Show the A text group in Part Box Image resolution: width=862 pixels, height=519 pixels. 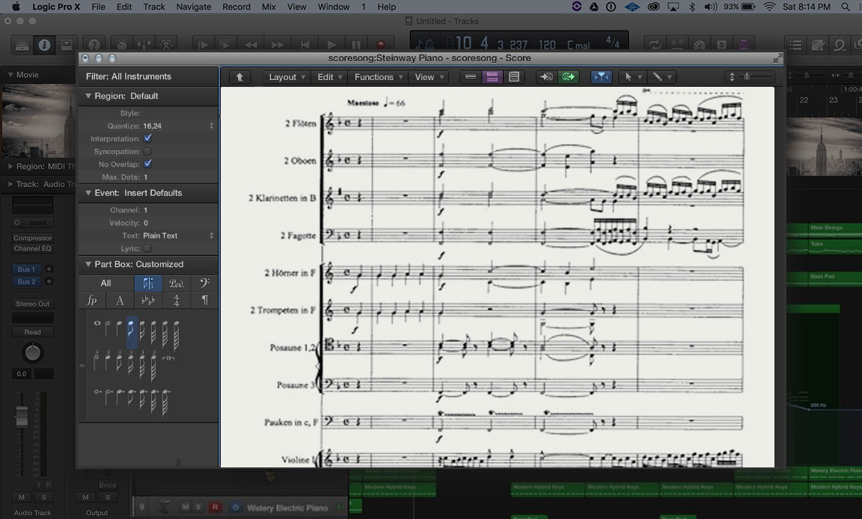point(120,301)
